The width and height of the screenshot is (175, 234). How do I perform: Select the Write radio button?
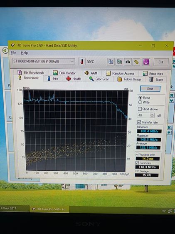pyautogui.click(x=140, y=102)
